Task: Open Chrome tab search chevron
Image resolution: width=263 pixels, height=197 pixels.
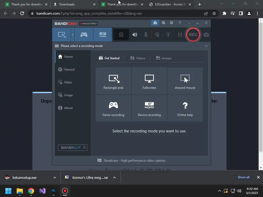Action: 222,4
